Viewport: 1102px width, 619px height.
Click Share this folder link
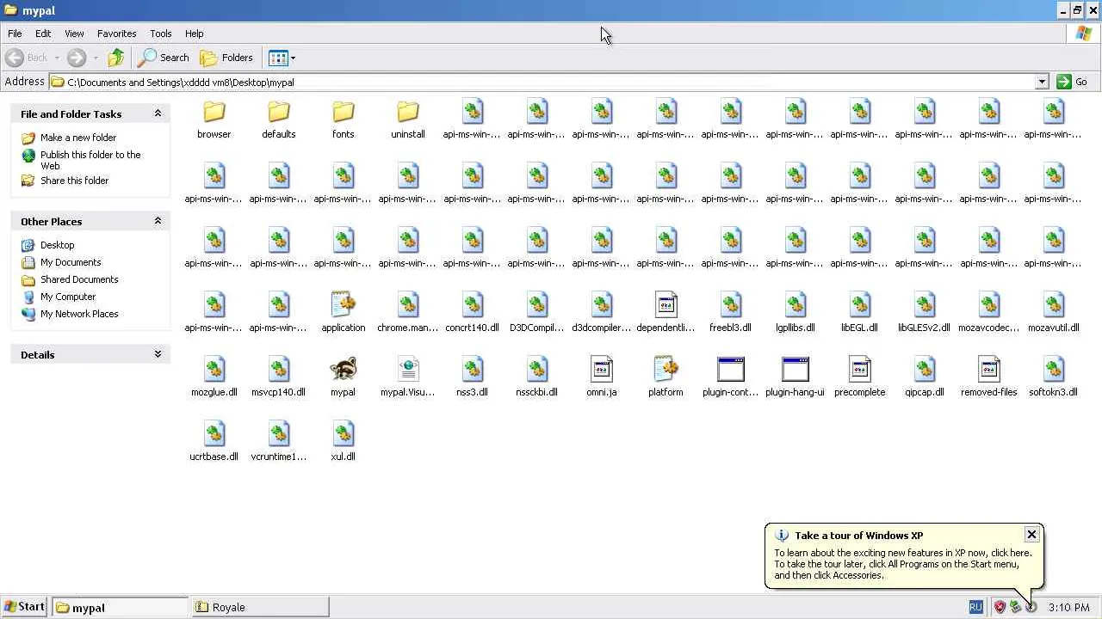click(x=75, y=181)
